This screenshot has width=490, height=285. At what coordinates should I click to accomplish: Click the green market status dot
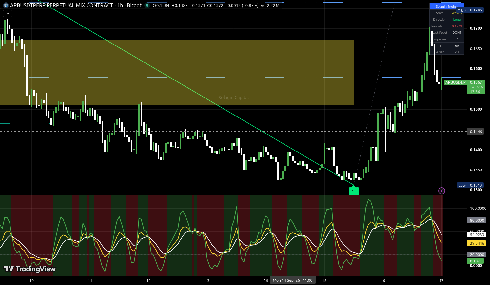click(x=147, y=6)
